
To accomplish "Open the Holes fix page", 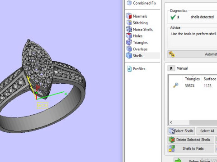I will coord(134,36).
